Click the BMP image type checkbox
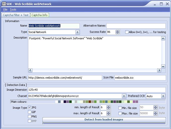Image resolution: width=171 pixels, height=129 pixels. (29, 121)
